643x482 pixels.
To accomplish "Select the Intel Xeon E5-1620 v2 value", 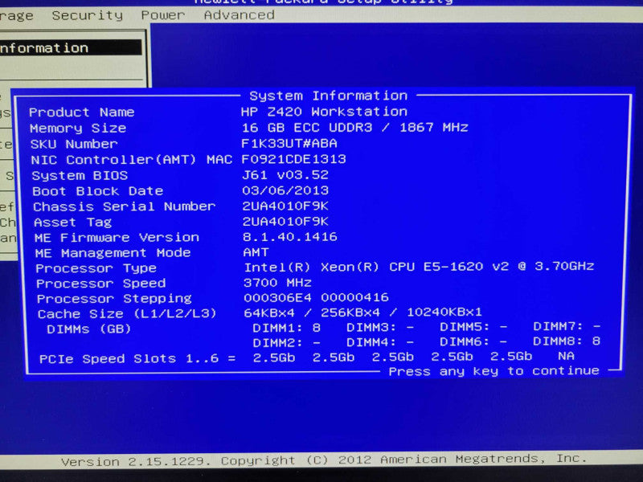I will point(419,267).
